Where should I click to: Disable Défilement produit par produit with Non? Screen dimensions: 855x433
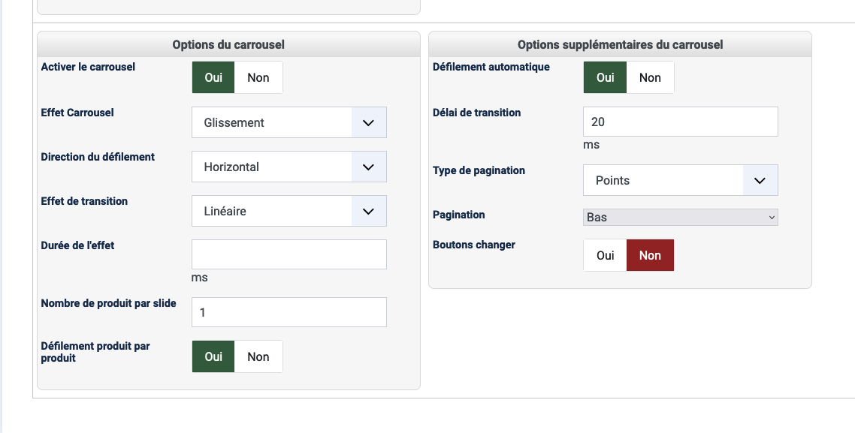point(258,357)
